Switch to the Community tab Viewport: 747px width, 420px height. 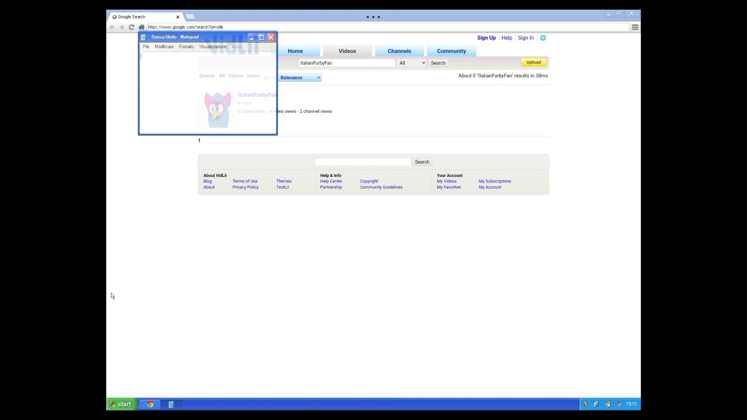coord(451,51)
